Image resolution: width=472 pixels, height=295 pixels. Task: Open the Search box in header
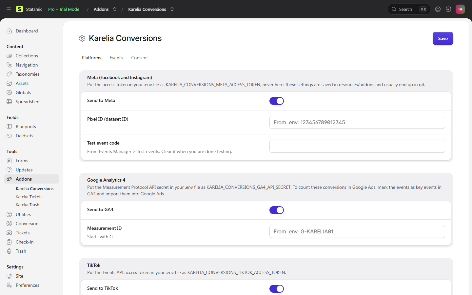409,9
